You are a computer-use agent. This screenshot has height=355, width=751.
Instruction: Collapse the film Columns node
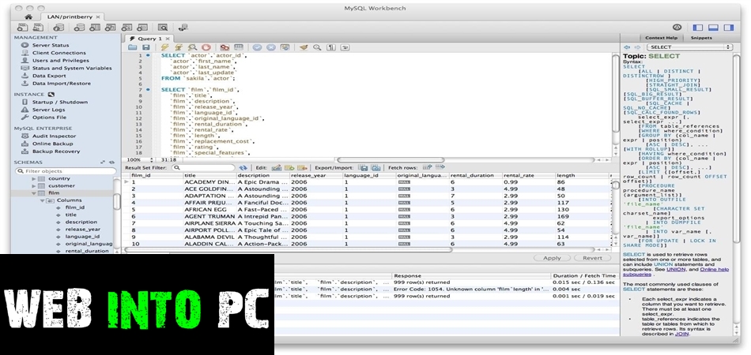tap(42, 200)
